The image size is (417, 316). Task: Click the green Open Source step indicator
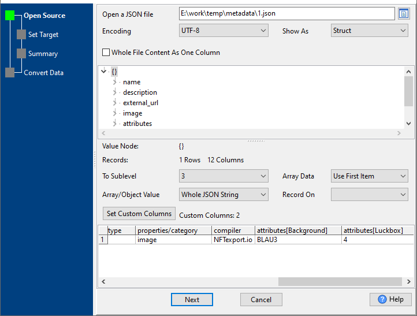[x=10, y=16]
